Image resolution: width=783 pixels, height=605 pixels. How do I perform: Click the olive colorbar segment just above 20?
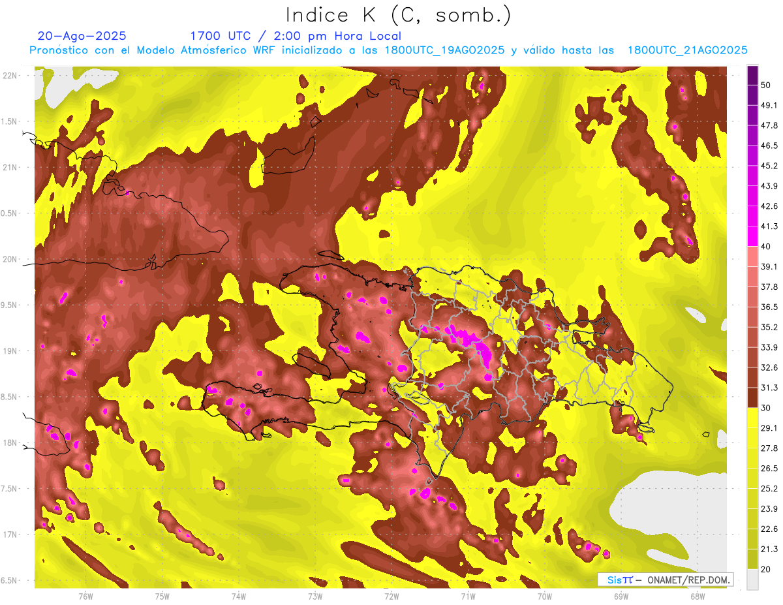[x=752, y=559]
